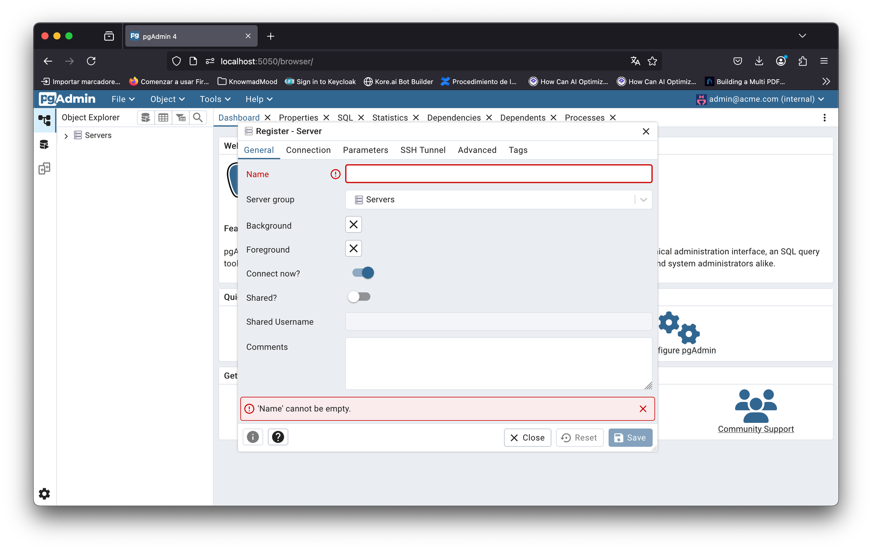Open help with the question mark button
This screenshot has height=550, width=872.
click(x=278, y=437)
